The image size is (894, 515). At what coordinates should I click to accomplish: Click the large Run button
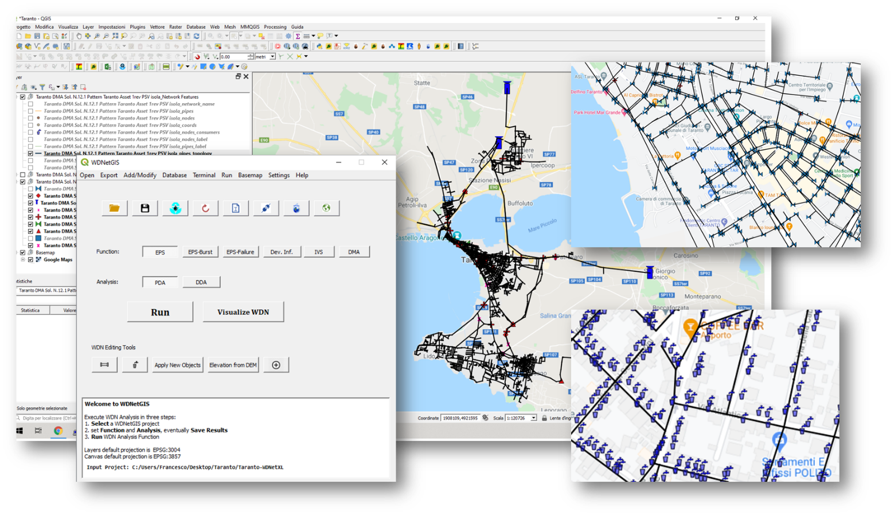(x=160, y=312)
